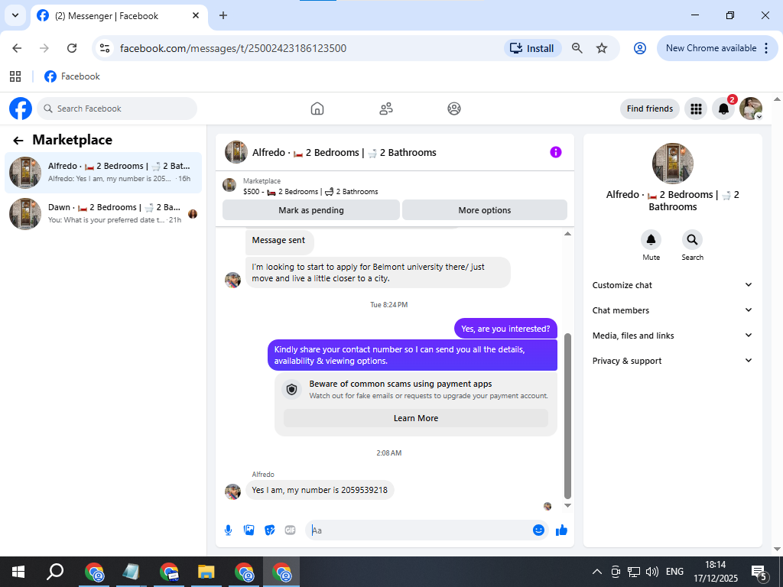Open Chrome zoom magnifier icon

(577, 48)
